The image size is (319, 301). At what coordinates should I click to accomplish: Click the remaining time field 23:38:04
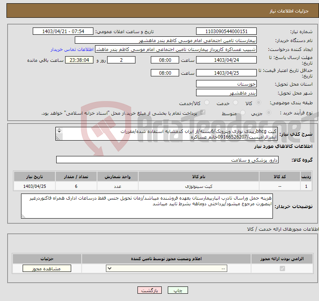(79, 60)
